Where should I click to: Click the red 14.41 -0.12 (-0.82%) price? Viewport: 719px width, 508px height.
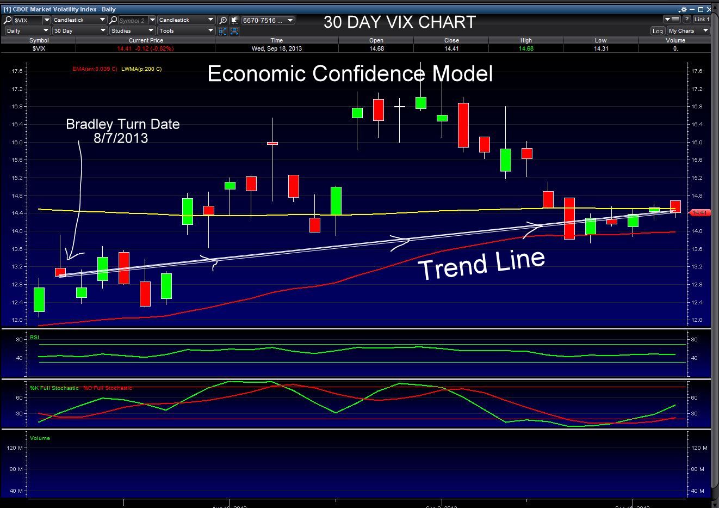(x=146, y=48)
